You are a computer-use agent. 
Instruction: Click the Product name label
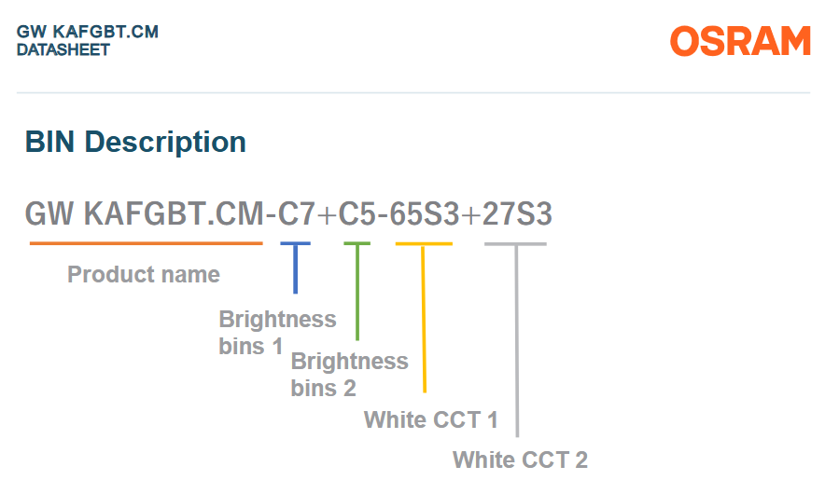144,274
